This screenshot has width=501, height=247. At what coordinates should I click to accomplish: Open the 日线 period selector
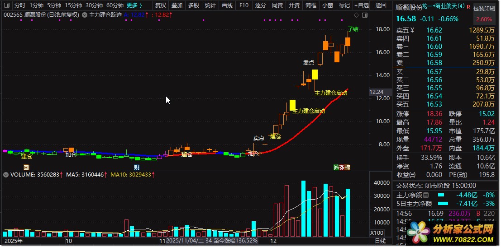[x=380, y=241]
